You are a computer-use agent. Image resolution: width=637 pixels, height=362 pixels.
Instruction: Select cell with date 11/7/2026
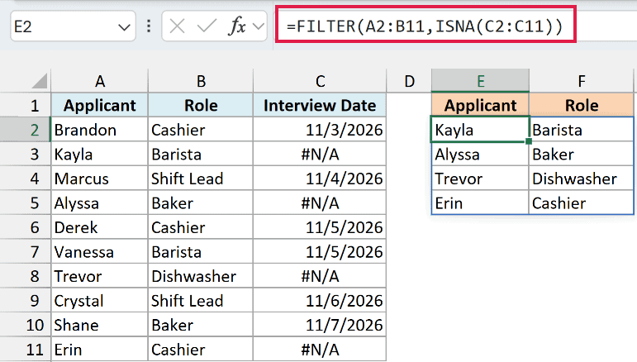tap(320, 325)
